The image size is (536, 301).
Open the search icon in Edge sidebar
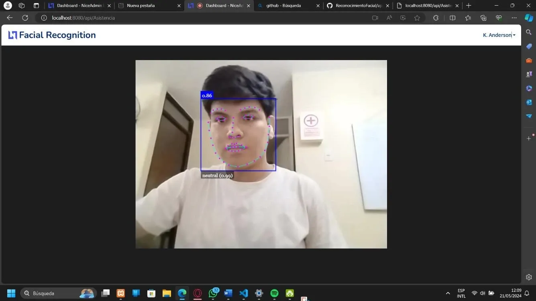pyautogui.click(x=529, y=32)
